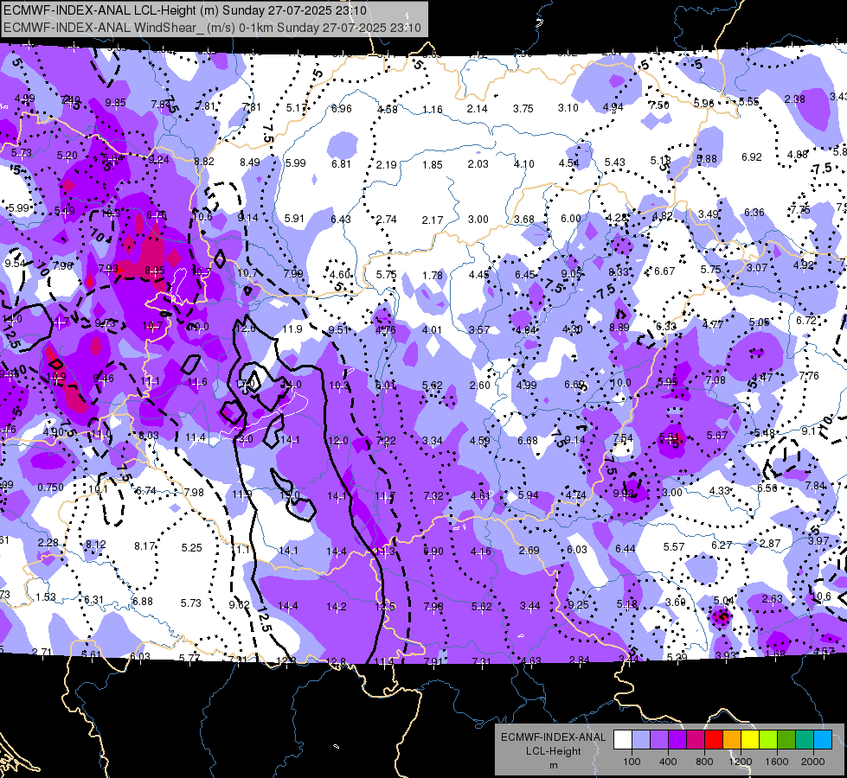Image resolution: width=847 pixels, height=778 pixels.
Task: Click the legend title ECMWF-INDEX-ANAL
Action: tap(553, 737)
